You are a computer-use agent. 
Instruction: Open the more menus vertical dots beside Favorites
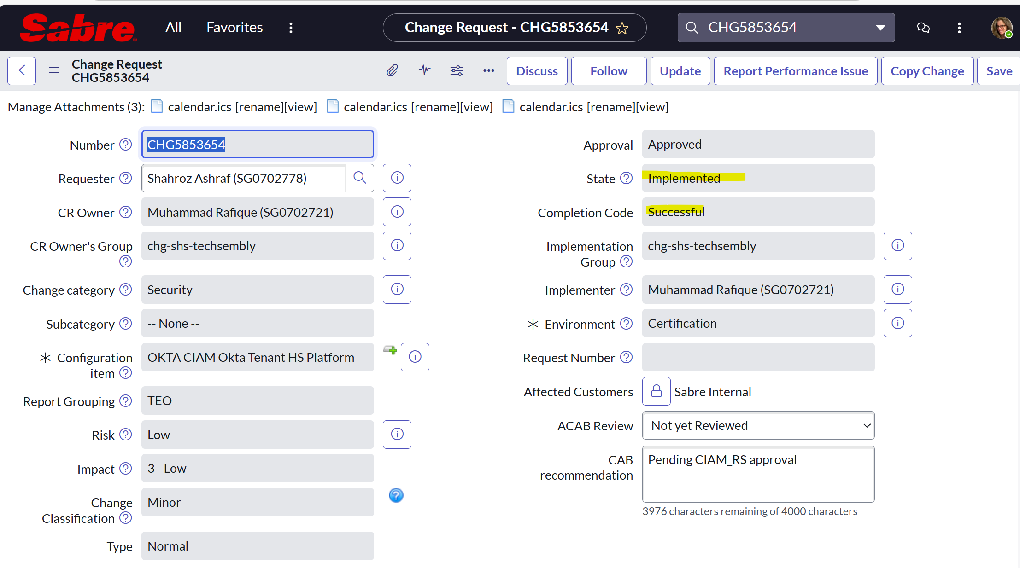(291, 28)
